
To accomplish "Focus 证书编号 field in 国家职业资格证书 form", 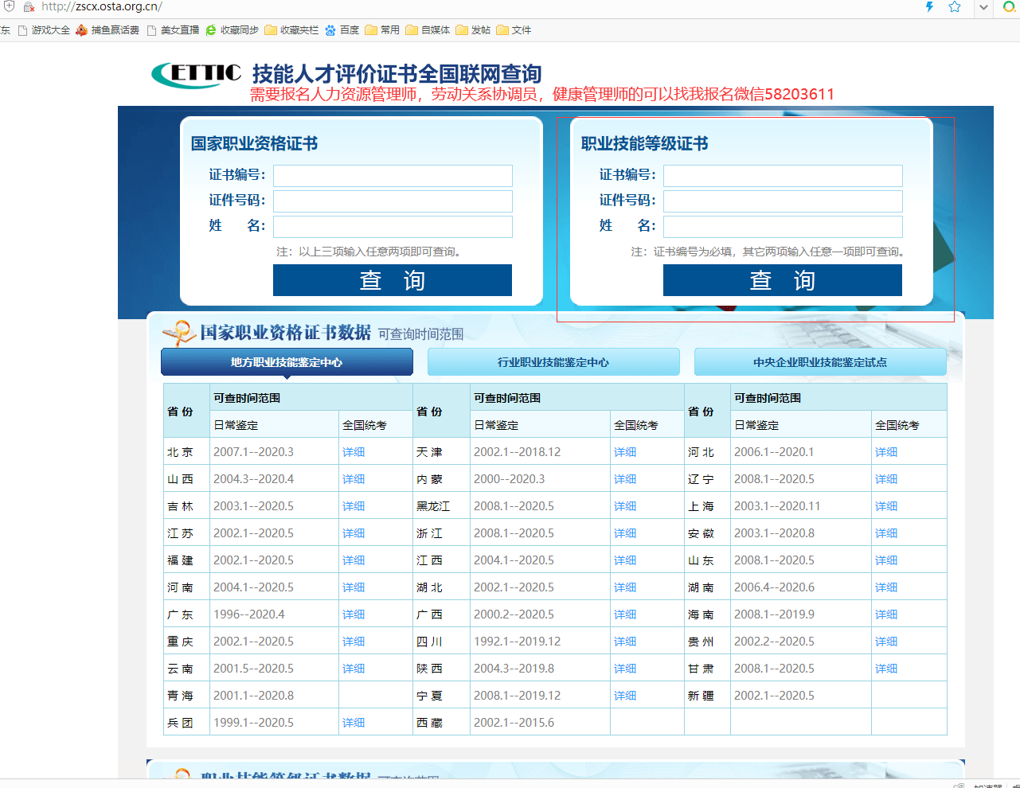I will coord(393,176).
